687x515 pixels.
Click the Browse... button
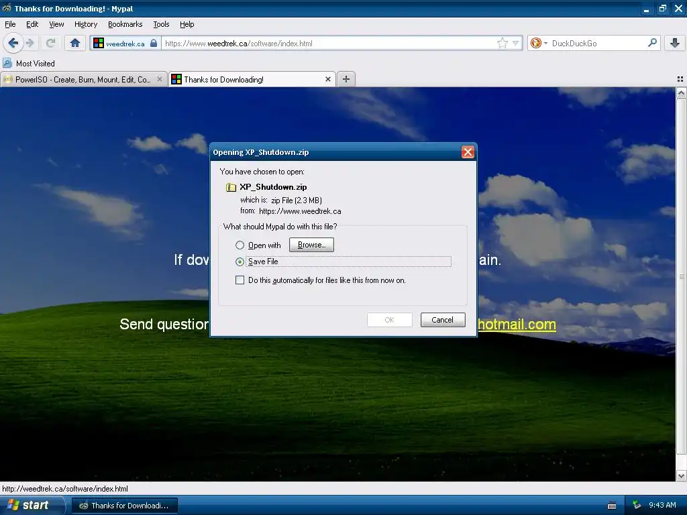pos(311,245)
